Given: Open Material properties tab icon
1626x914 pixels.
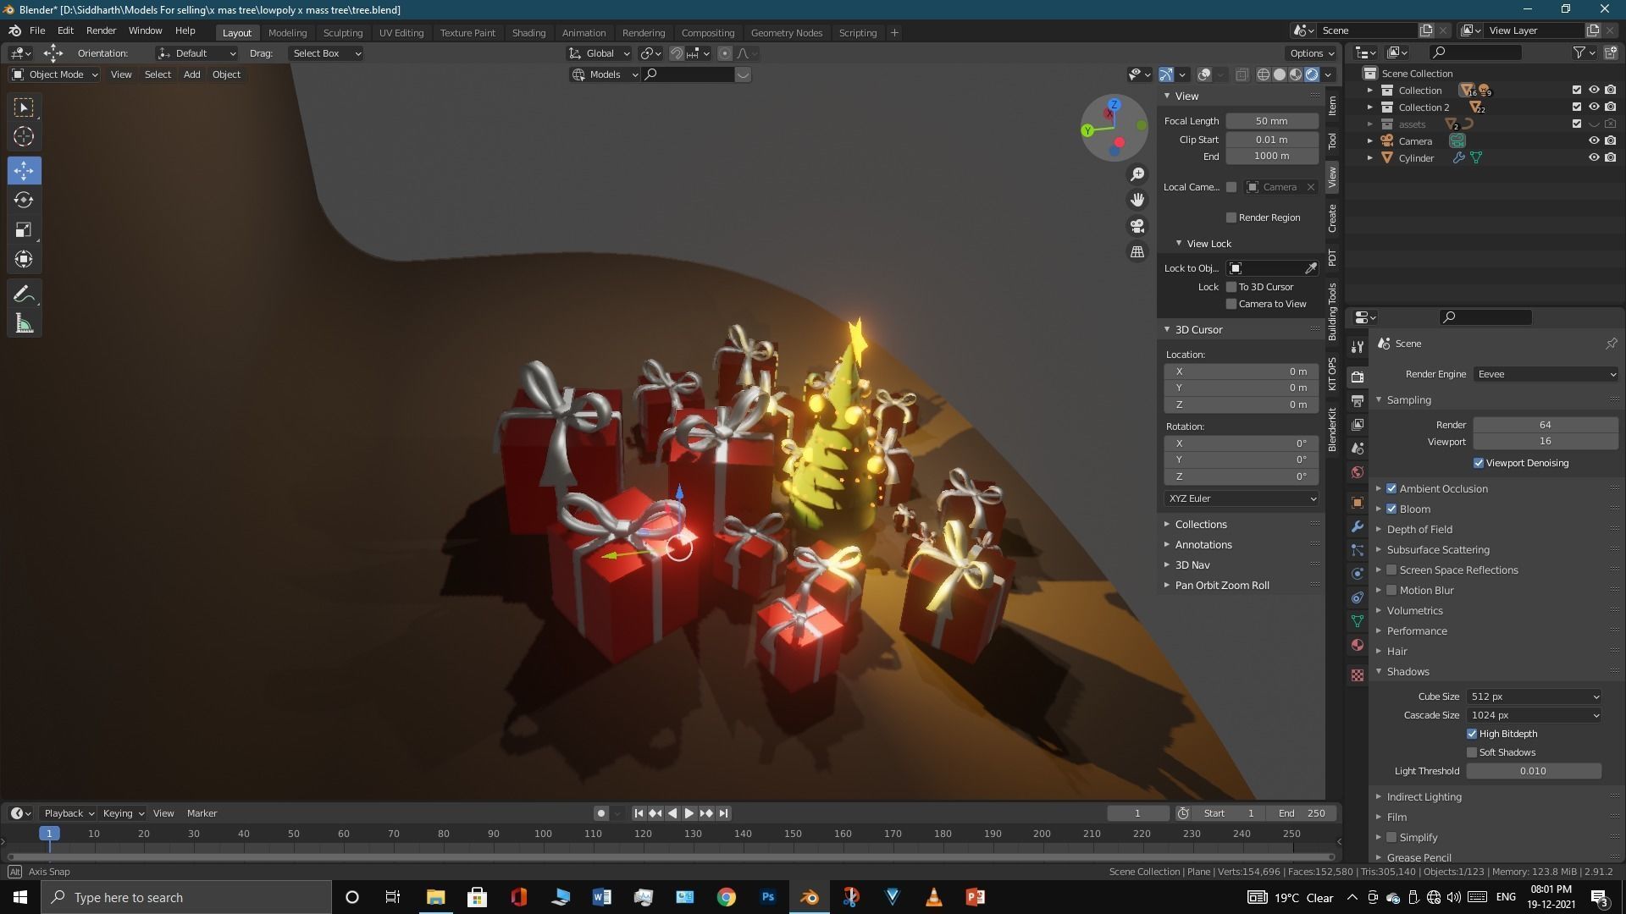Looking at the screenshot, I should 1358,645.
